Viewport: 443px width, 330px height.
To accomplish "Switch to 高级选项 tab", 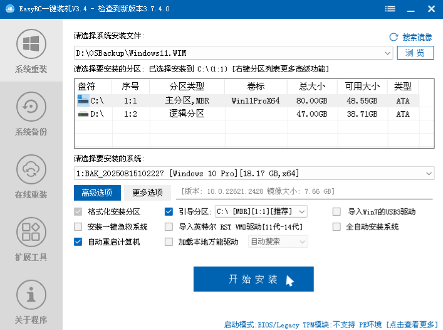I will coord(97,193).
